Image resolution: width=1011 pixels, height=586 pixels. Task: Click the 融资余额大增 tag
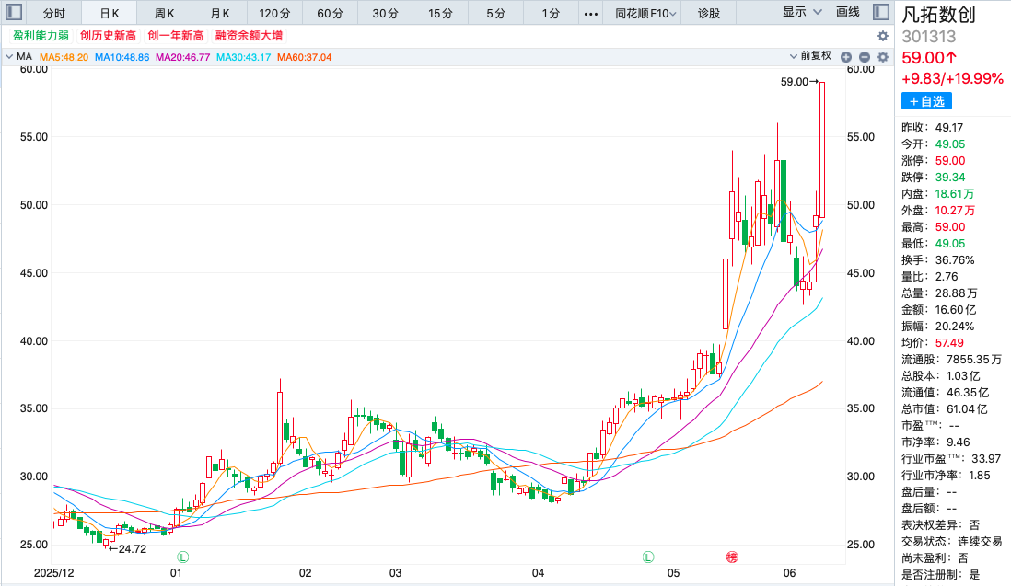point(249,36)
